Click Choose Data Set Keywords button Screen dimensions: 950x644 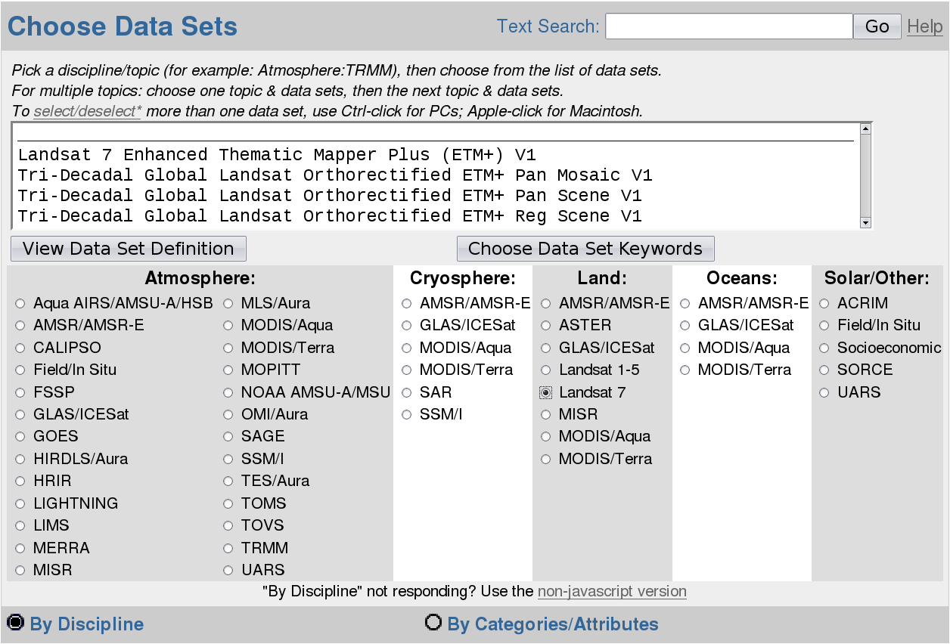click(585, 249)
